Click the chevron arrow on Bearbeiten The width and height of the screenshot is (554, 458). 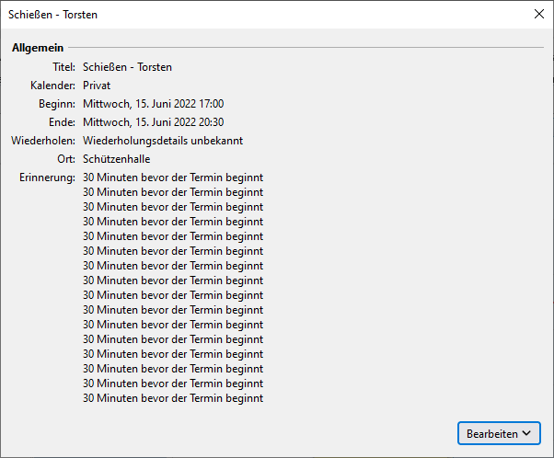(x=526, y=432)
